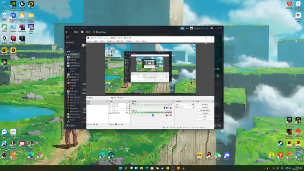Open the scene transition type dropdown
The image size is (304, 171).
point(184,104)
